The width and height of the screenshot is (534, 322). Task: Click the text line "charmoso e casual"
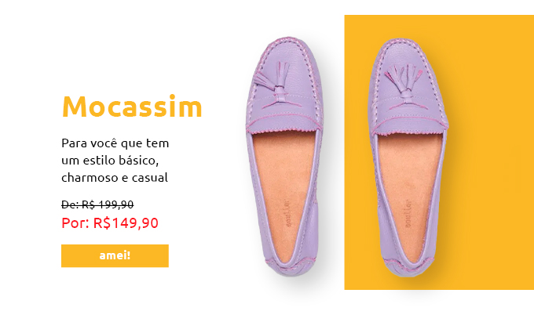click(x=115, y=177)
